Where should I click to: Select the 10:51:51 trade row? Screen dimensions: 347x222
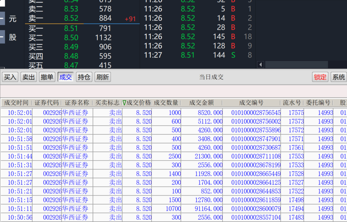coord(173,148)
